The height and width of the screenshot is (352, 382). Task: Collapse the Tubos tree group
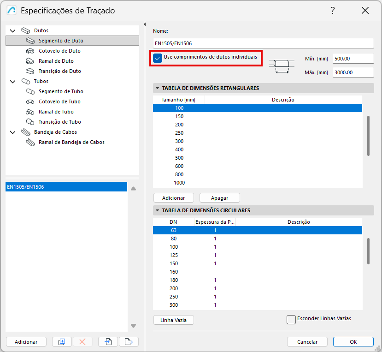pos(12,82)
